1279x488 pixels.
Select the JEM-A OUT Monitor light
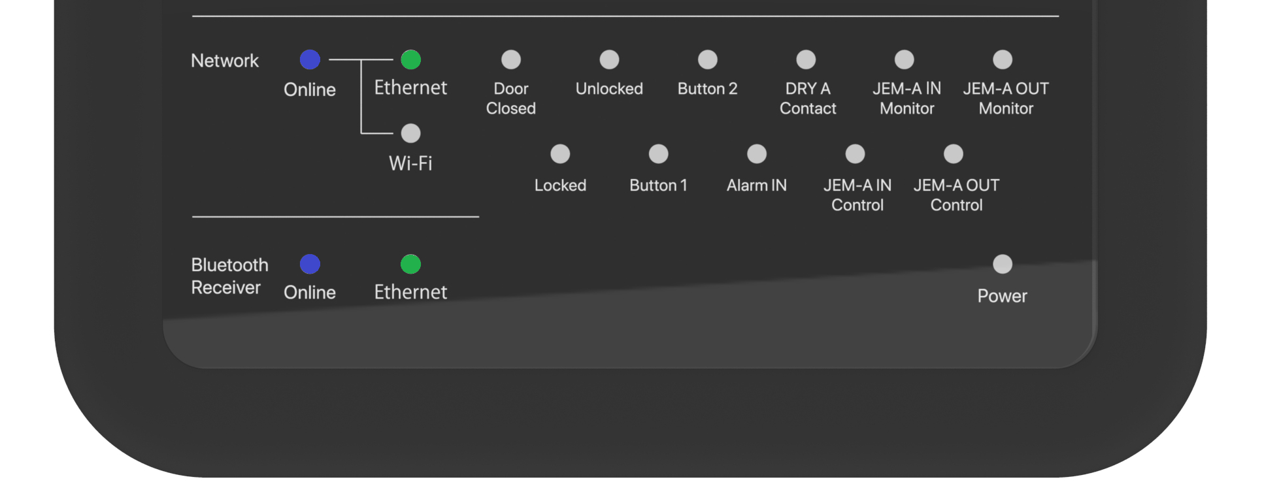1003,59
